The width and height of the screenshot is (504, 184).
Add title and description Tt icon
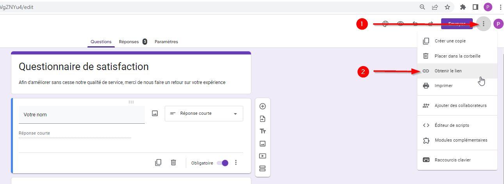click(262, 131)
